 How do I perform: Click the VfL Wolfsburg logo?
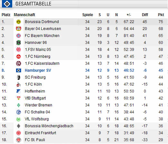tap(18, 119)
